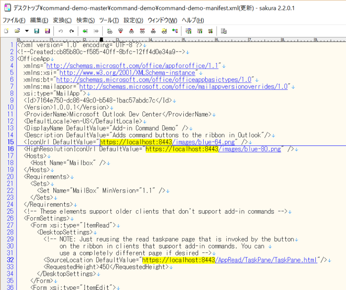This screenshot has width=346, height=290.
Task: Save the file with the teal floppy disk icon
Action: [37, 31]
